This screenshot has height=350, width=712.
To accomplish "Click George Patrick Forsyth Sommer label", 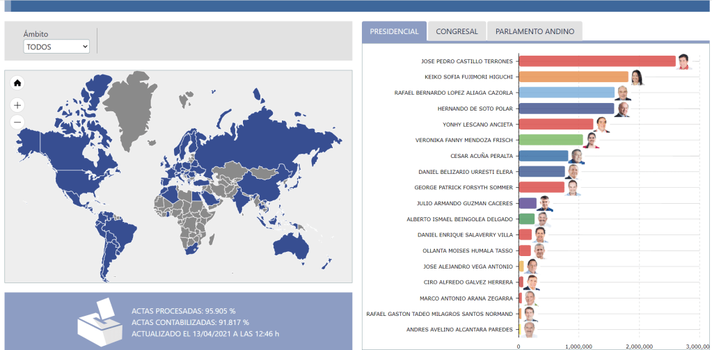I will click(464, 188).
